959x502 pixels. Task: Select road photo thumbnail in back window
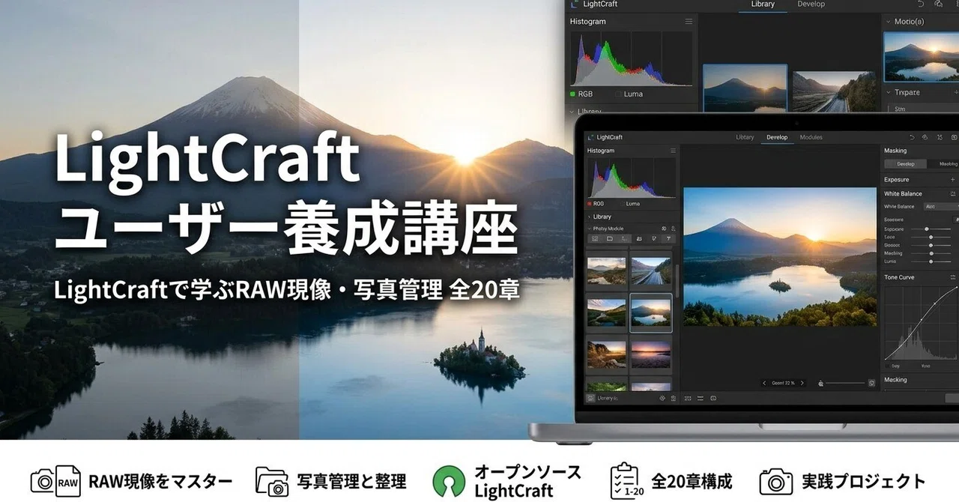[834, 92]
